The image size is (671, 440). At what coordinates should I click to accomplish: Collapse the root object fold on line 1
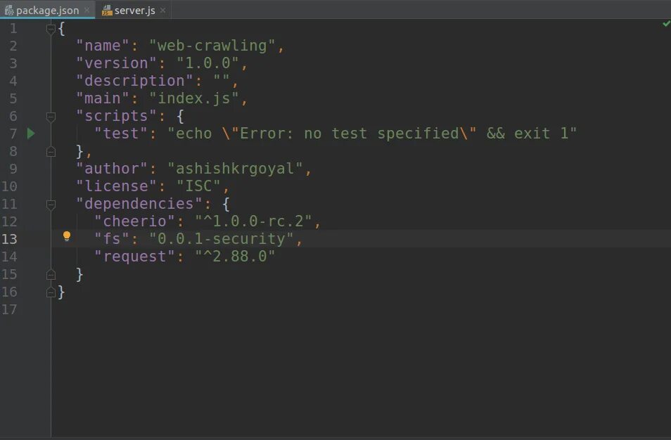tap(51, 29)
